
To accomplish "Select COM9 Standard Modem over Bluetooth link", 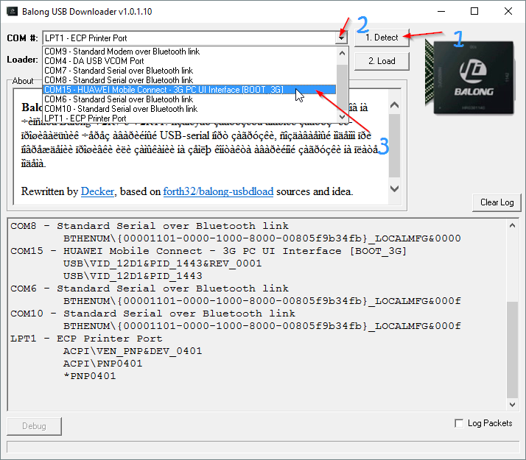I will pyautogui.click(x=189, y=52).
